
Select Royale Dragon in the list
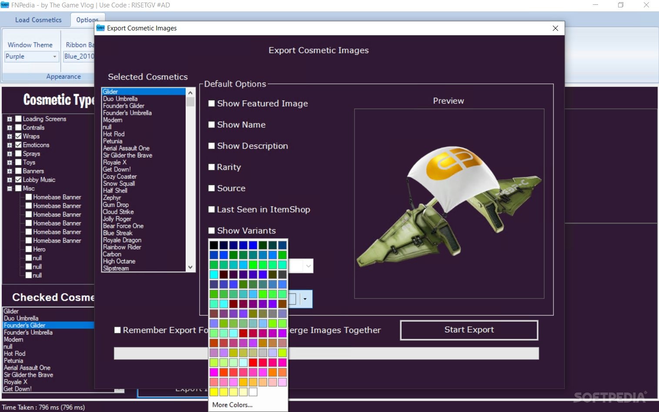[122, 240]
